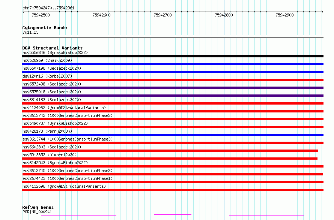The height and width of the screenshot is (220, 334).
Task: Open nsv6607198 (Sedlazeck2020) label
Action: (x=52, y=68)
